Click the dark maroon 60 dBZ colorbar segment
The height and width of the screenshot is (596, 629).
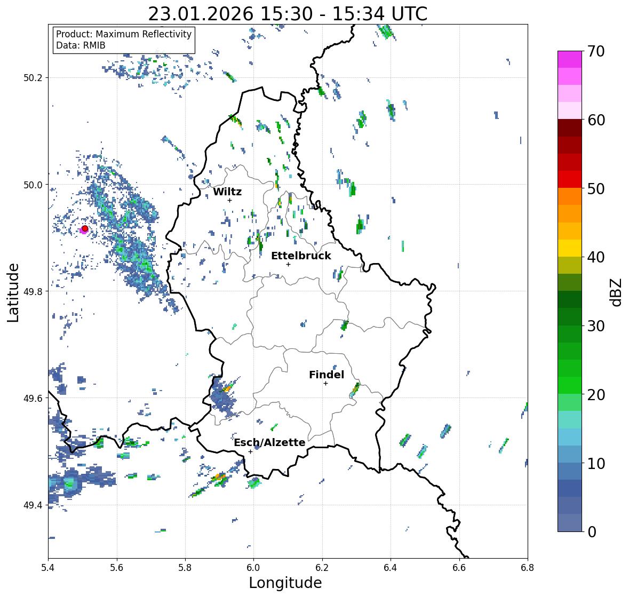[x=570, y=128]
